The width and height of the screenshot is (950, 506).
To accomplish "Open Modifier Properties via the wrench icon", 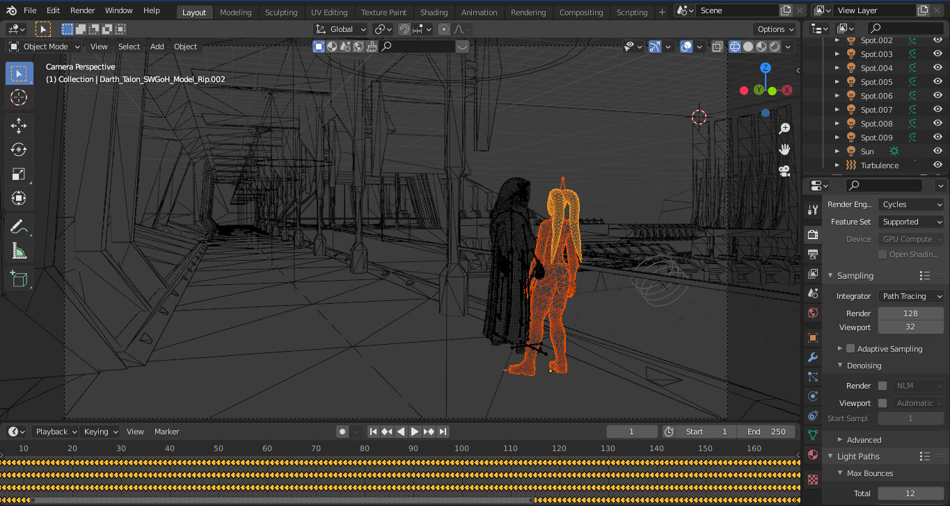I will coord(812,357).
